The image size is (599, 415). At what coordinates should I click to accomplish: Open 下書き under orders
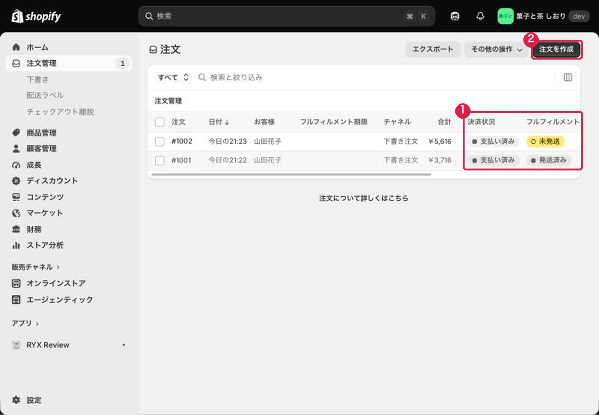[x=37, y=79]
